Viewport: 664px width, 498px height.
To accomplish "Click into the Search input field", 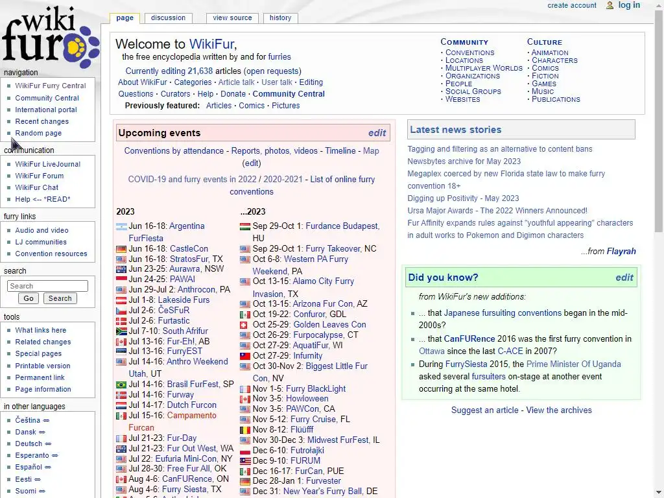I will pyautogui.click(x=47, y=286).
